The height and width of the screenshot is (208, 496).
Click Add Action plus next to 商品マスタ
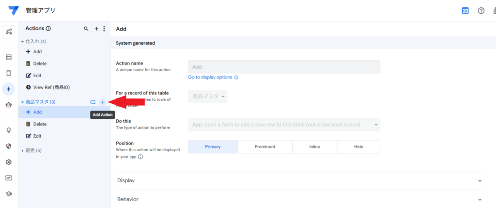(102, 102)
